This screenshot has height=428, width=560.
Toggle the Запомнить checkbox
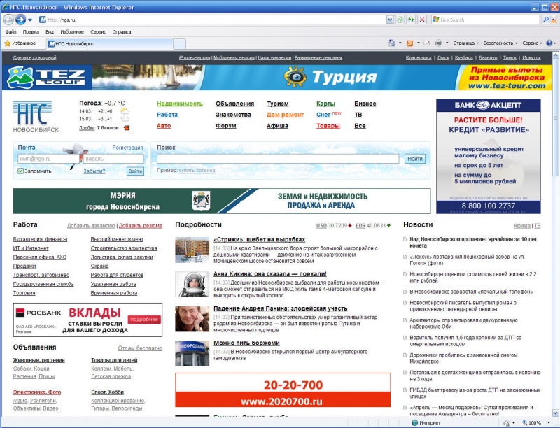point(21,171)
